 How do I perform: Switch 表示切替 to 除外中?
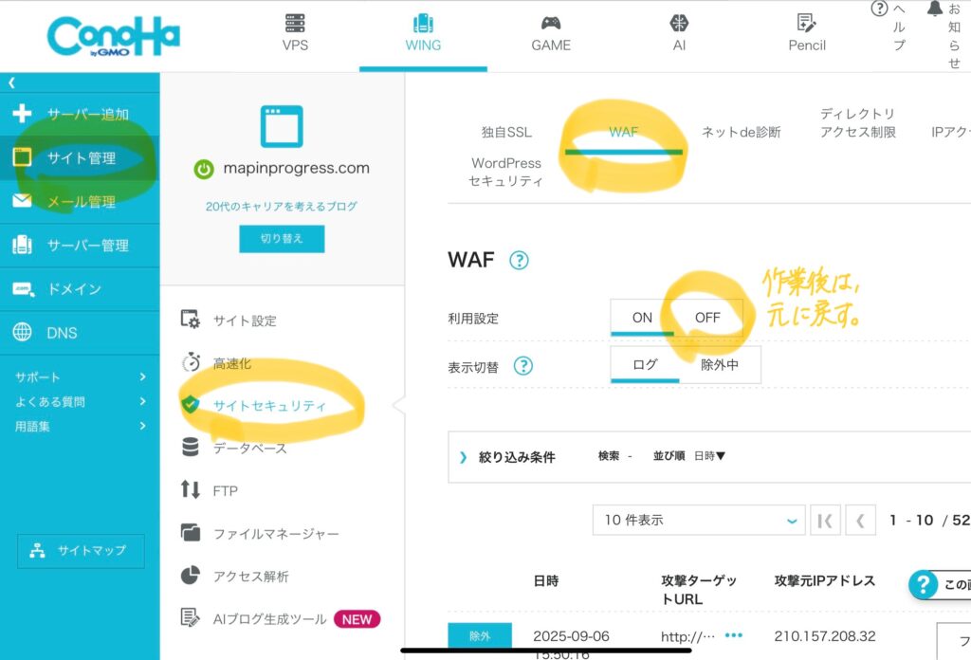pos(720,365)
